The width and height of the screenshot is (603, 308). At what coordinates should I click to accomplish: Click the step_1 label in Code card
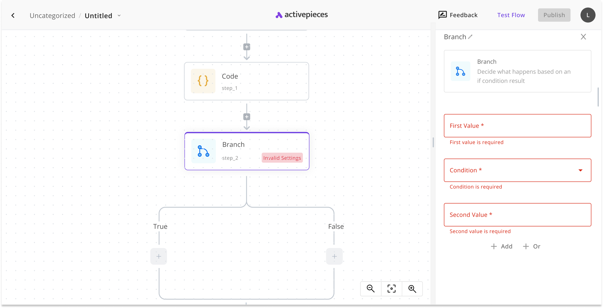point(229,88)
